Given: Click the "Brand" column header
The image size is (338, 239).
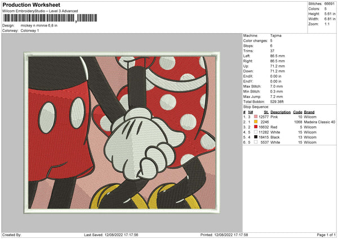Looking at the screenshot, I should pos(309,112).
